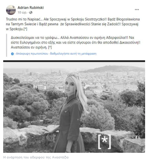Open the author name Adrian Rubiński
149x162 pixels.
(x=31, y=7)
